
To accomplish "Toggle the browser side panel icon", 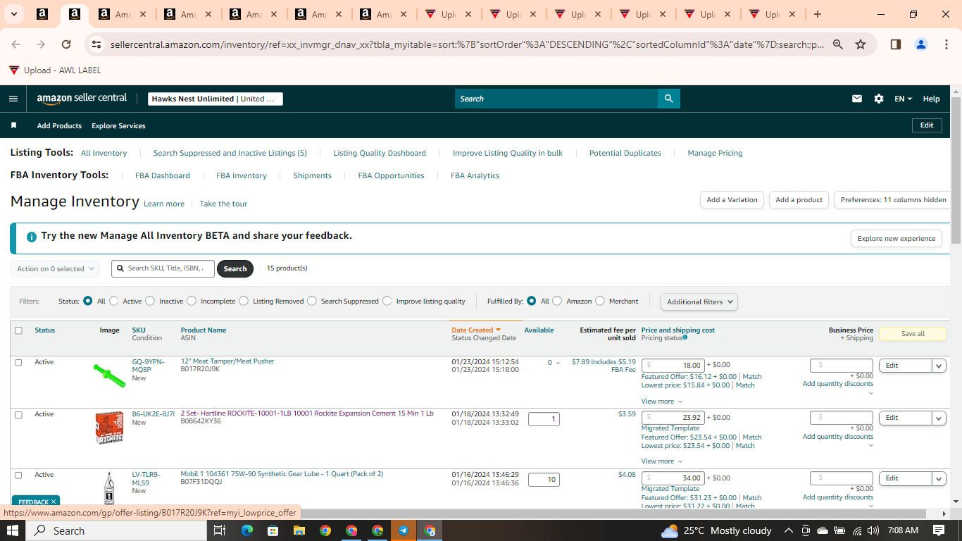I will (x=896, y=44).
